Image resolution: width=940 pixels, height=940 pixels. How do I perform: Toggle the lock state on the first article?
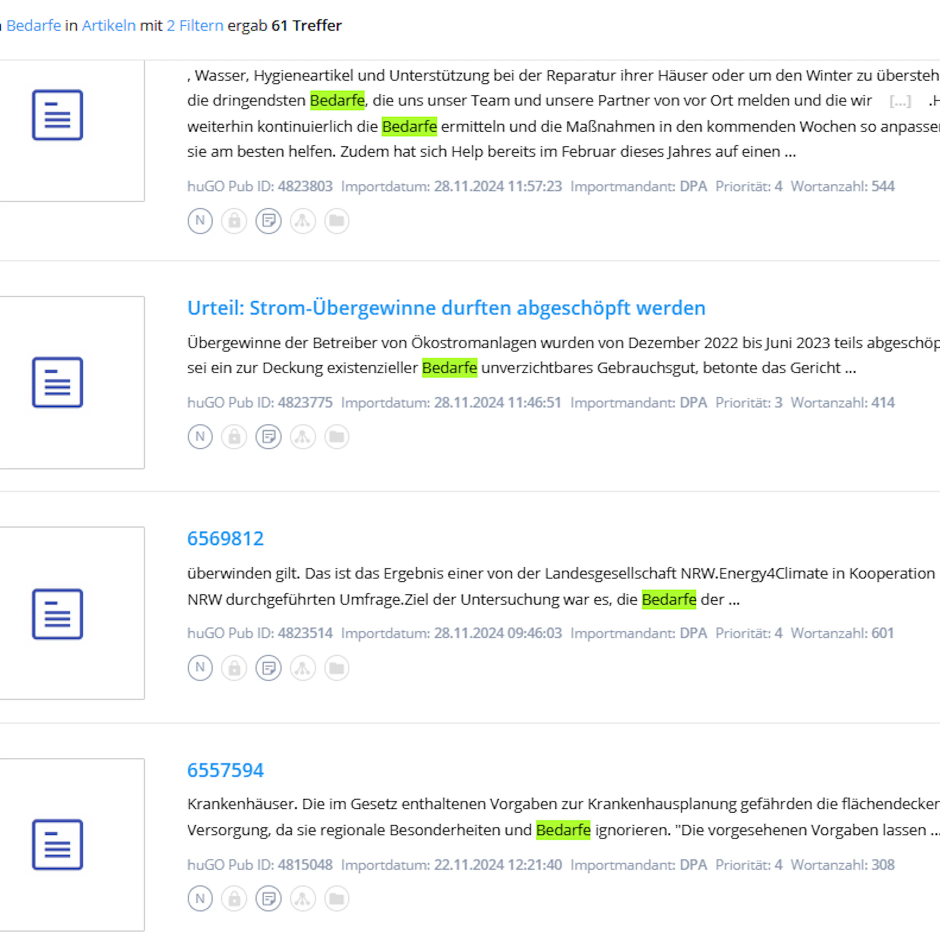[x=234, y=220]
